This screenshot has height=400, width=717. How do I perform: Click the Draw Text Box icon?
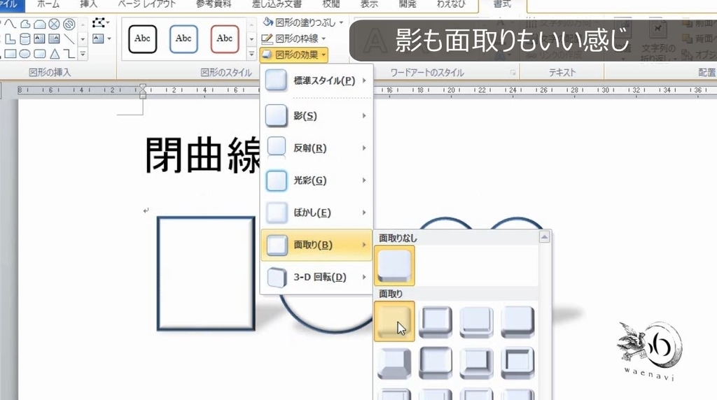point(98,39)
